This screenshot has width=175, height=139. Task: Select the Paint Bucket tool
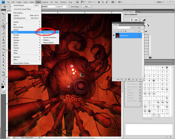3,49
